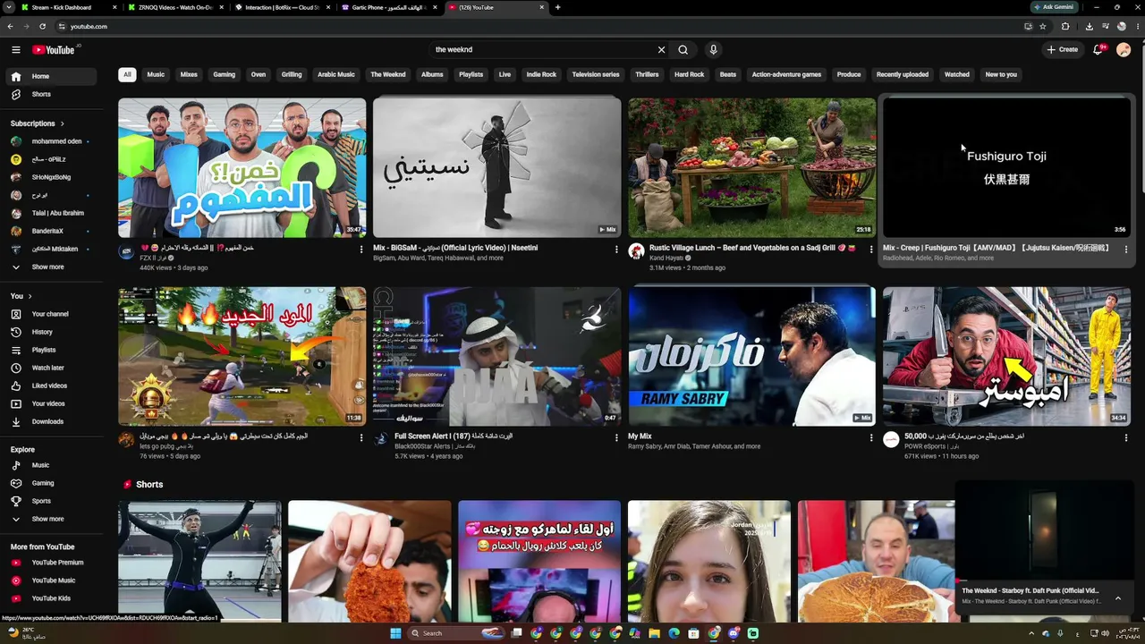
Task: Open more actions for Creep Fushiguro Toji mix
Action: click(1126, 250)
